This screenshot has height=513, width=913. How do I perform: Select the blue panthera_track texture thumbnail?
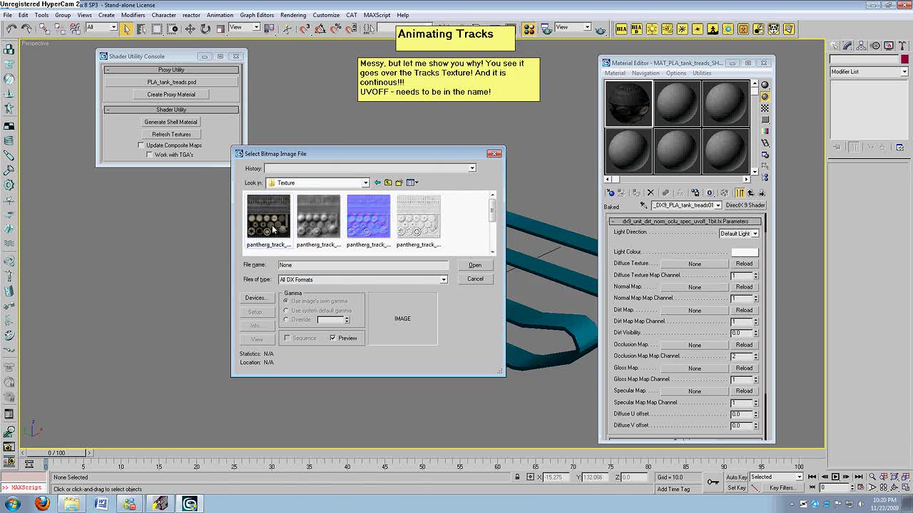[x=368, y=216]
